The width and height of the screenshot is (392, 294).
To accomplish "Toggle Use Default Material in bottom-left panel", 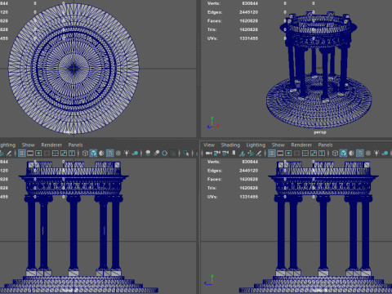I will click(101, 154).
